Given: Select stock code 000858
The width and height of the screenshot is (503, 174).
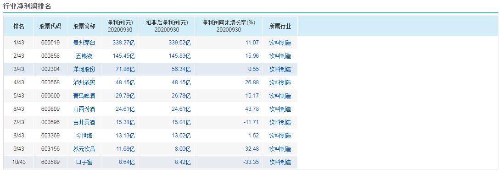Looking at the screenshot, I should tap(50, 56).
